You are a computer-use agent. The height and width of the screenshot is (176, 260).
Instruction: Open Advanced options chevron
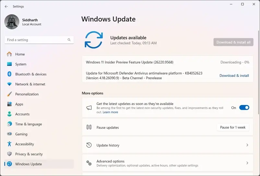[x=247, y=163]
